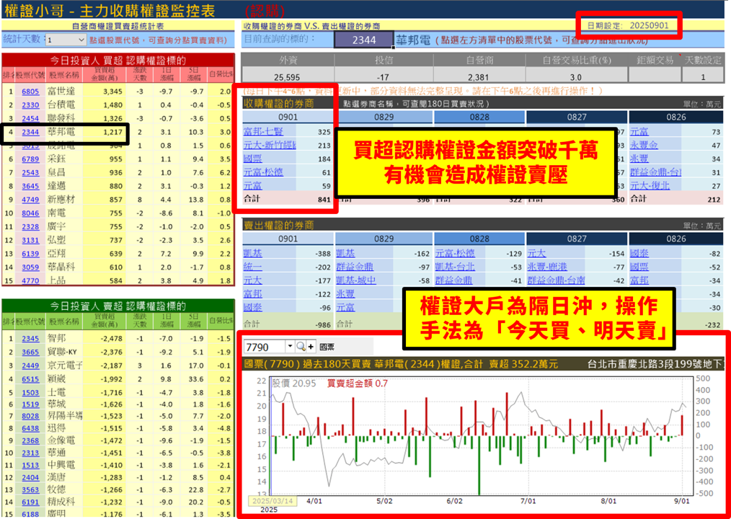Click 永豐金 broker in 0826 buy column
This screenshot has height=519, width=731.
click(x=644, y=146)
